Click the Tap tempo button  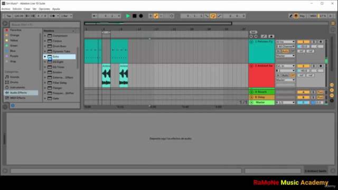[x=8, y=16]
